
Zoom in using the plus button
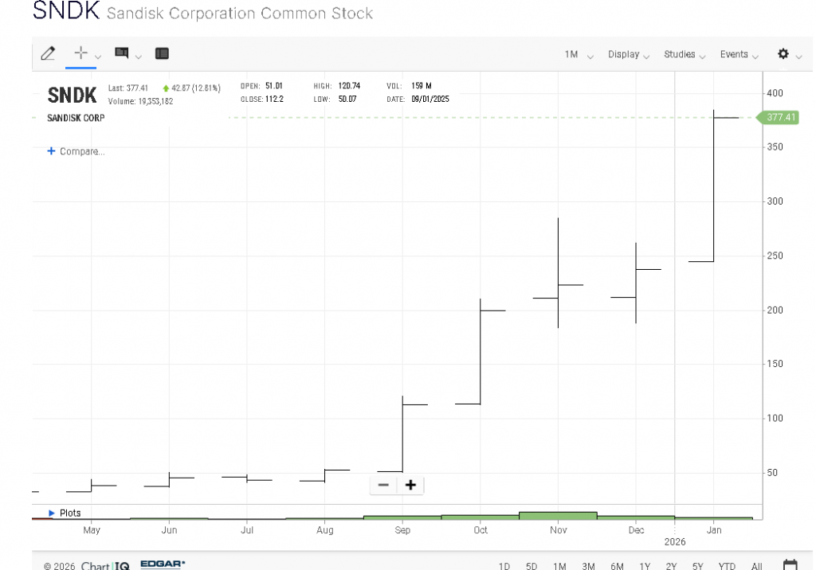tap(410, 485)
